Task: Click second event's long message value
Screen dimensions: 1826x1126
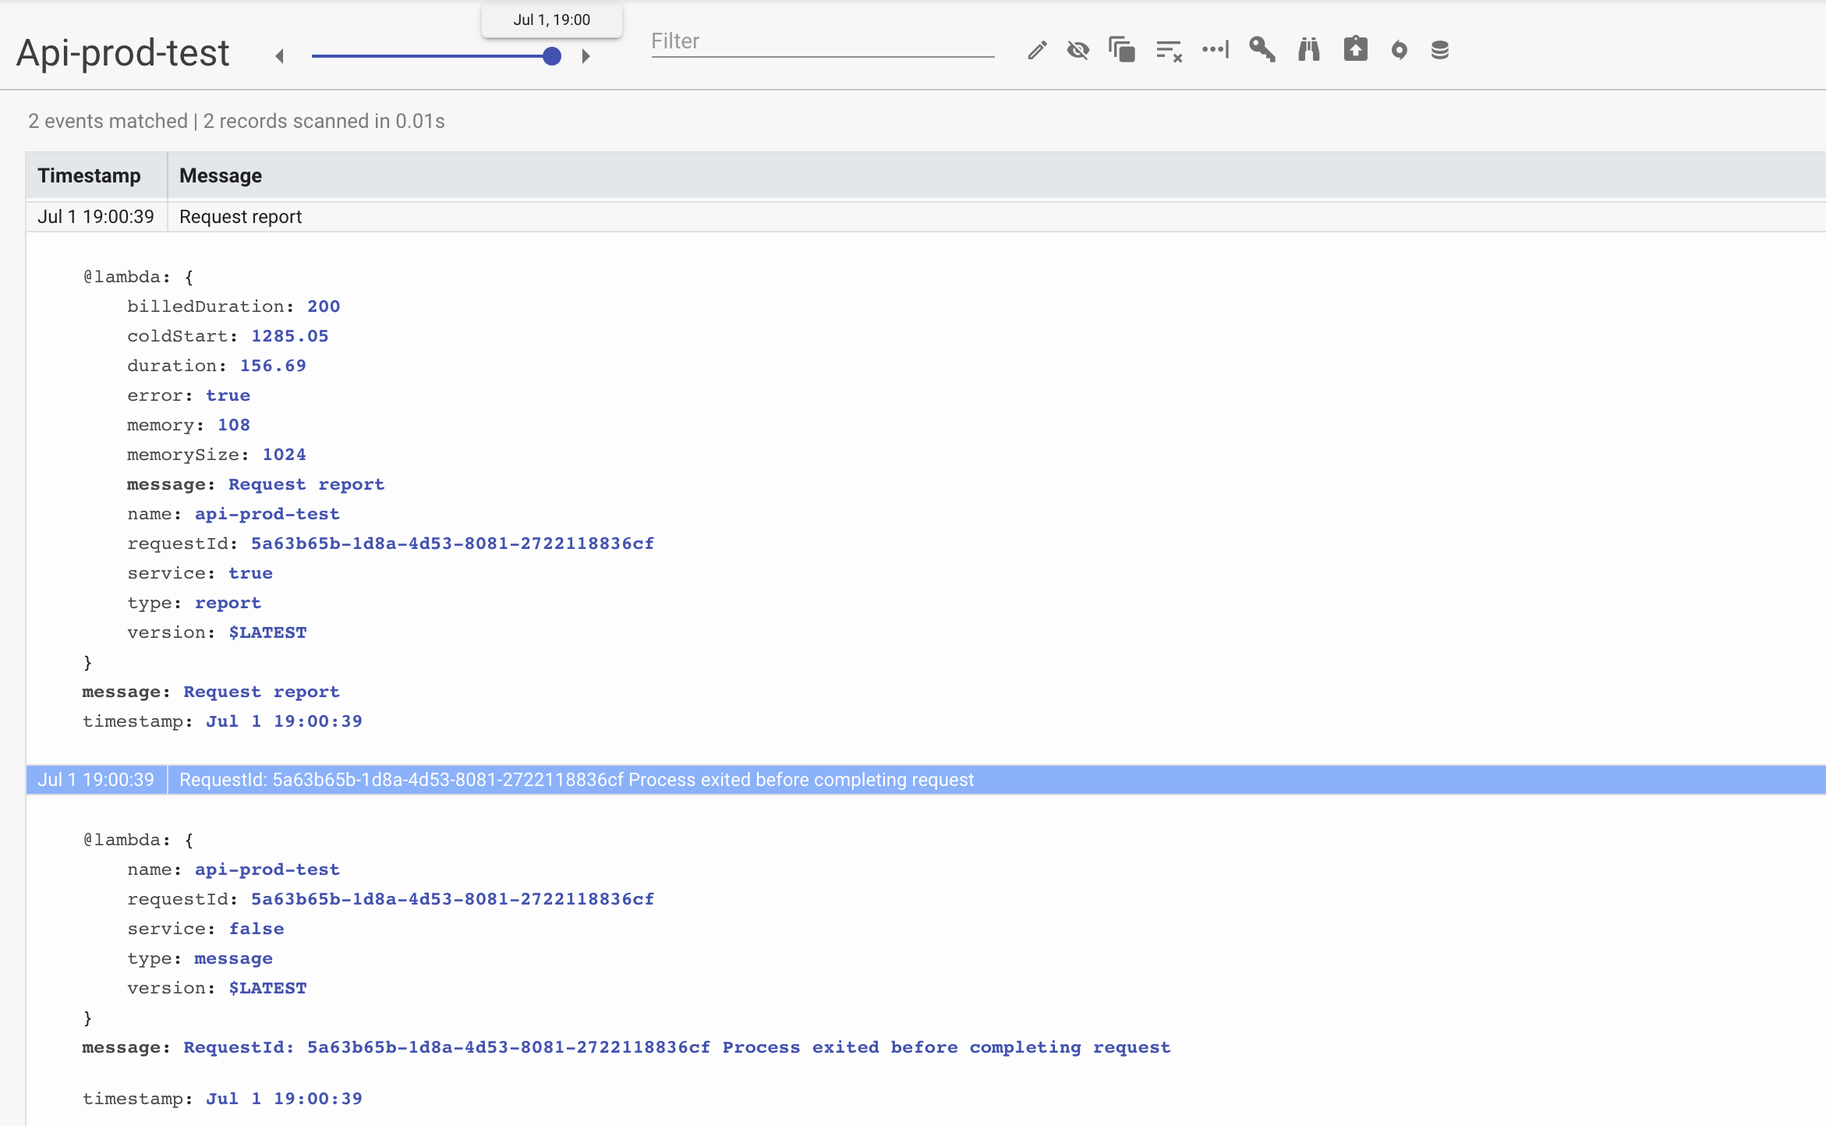Action: tap(677, 1047)
